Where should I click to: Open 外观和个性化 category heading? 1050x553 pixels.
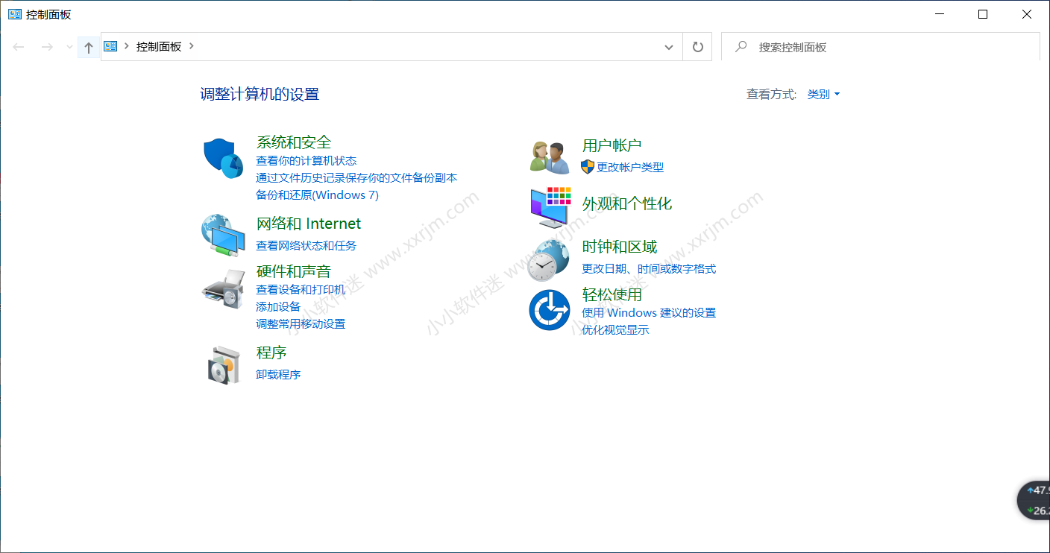click(x=627, y=203)
